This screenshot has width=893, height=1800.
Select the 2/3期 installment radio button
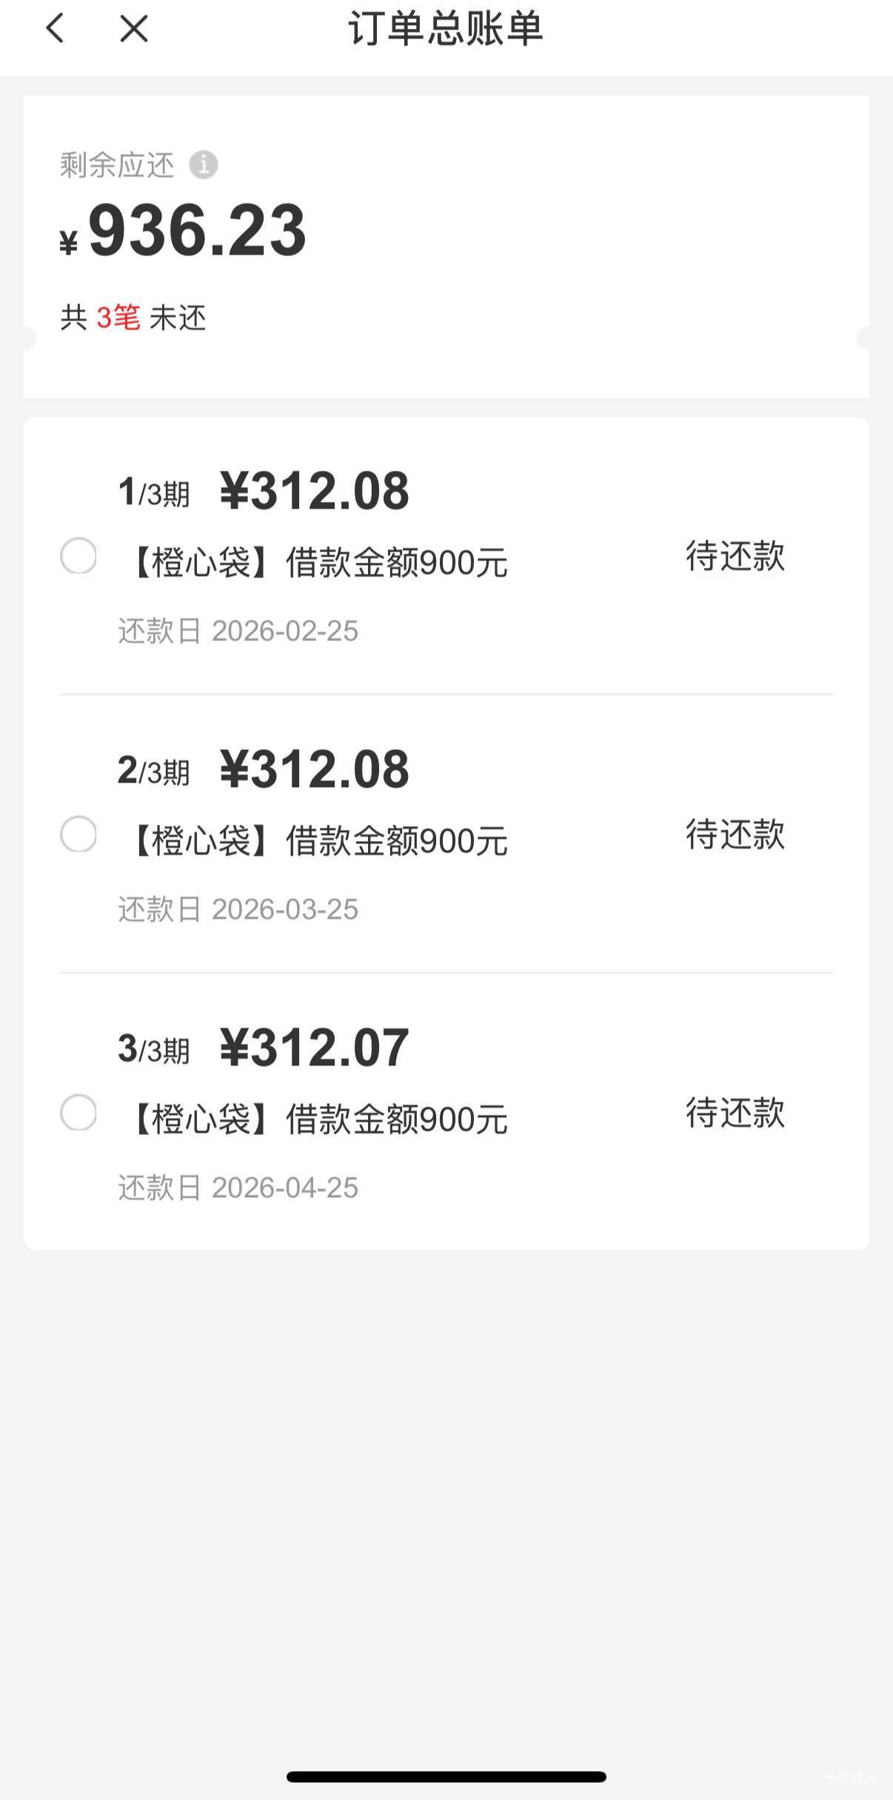78,834
